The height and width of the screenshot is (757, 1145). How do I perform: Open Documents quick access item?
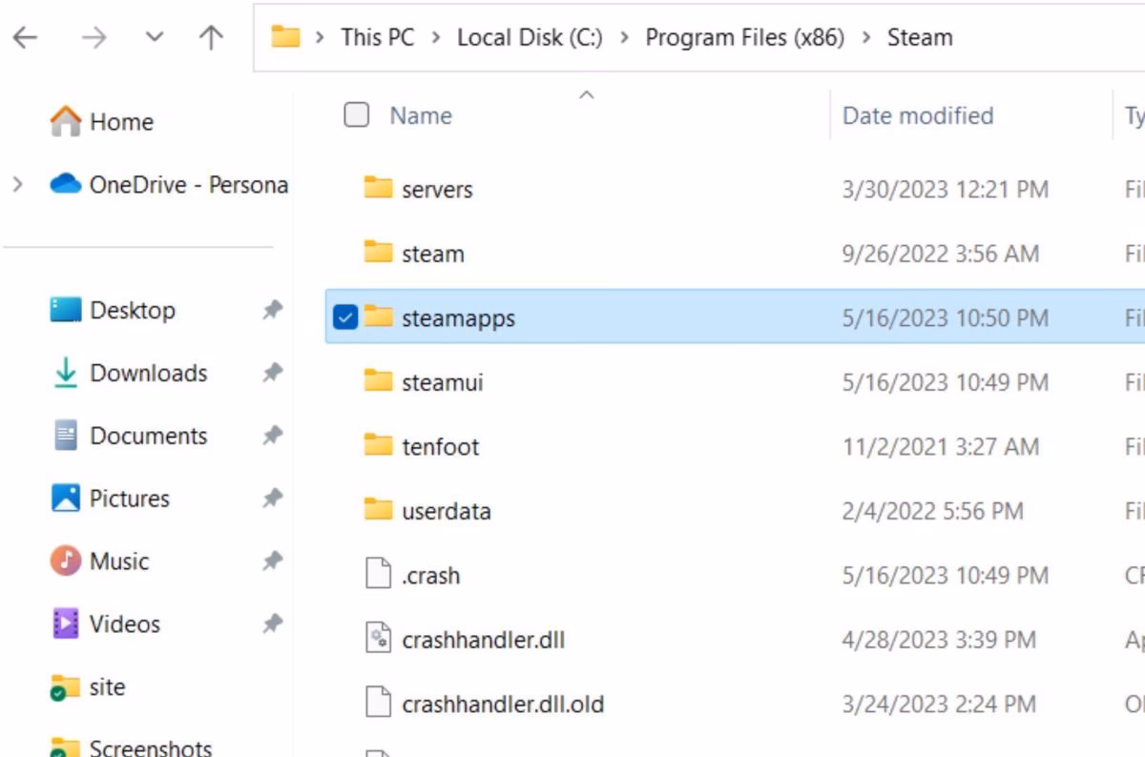pos(148,436)
